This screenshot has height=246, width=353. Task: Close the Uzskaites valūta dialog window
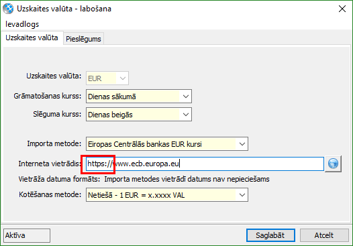pyautogui.click(x=342, y=9)
